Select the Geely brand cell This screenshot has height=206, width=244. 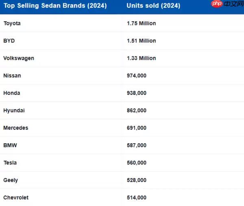[x=11, y=180]
